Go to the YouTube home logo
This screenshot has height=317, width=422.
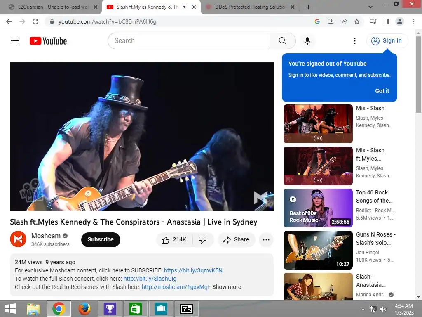(48, 41)
